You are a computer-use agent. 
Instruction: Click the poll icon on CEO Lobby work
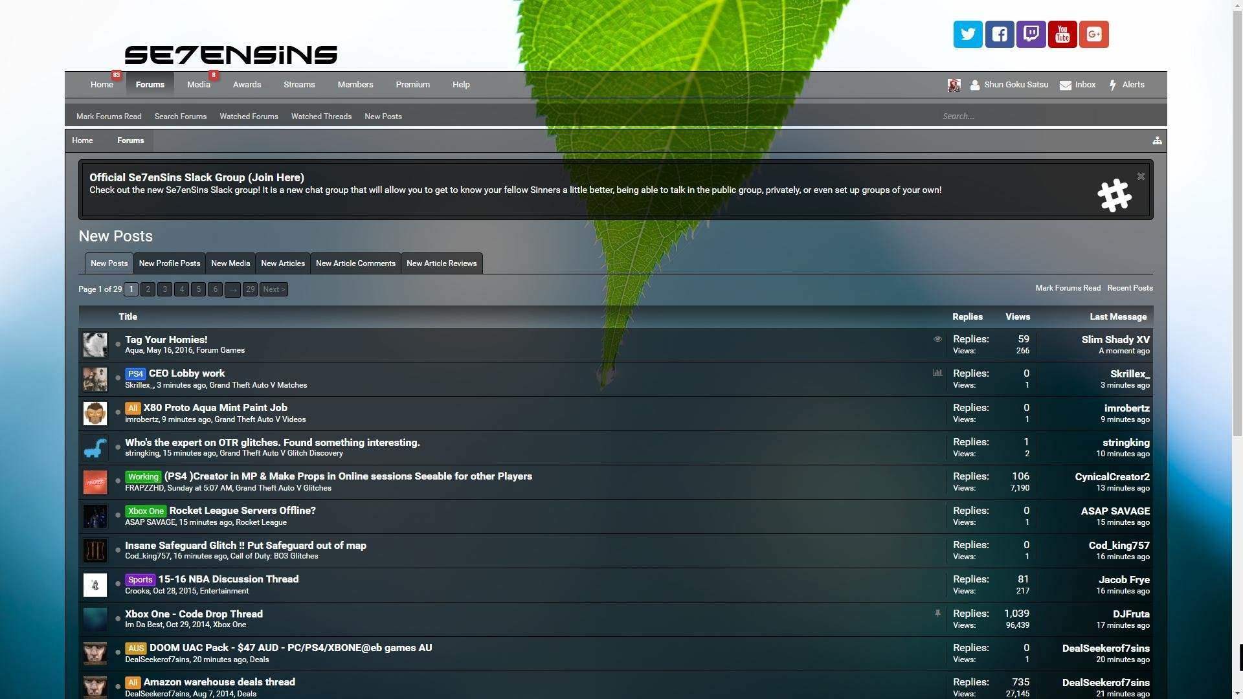tap(937, 373)
